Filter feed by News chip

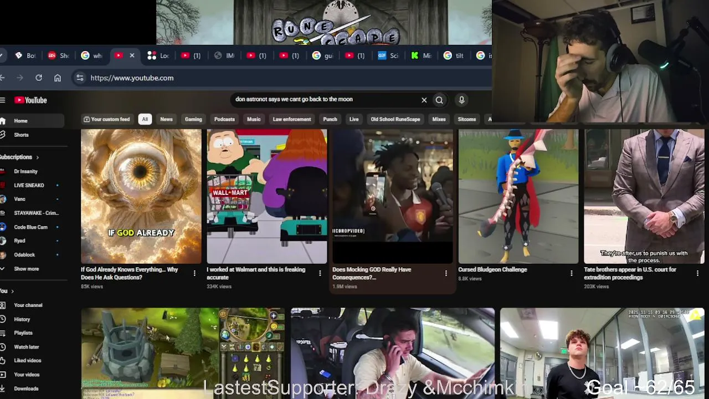[x=166, y=119]
